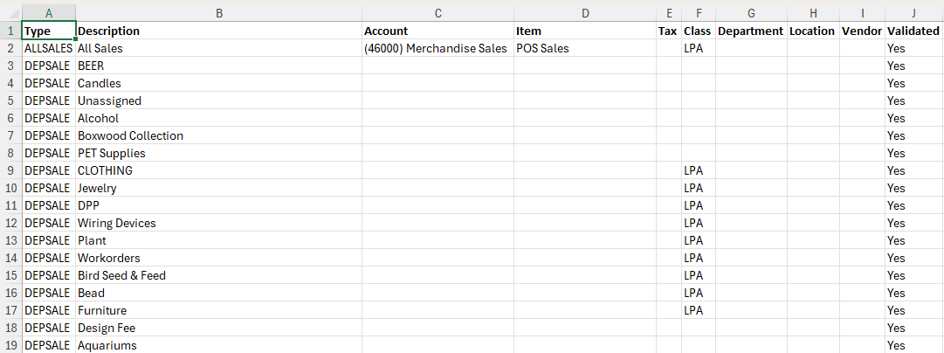The image size is (944, 353).
Task: Select column J header
Action: coord(914,12)
